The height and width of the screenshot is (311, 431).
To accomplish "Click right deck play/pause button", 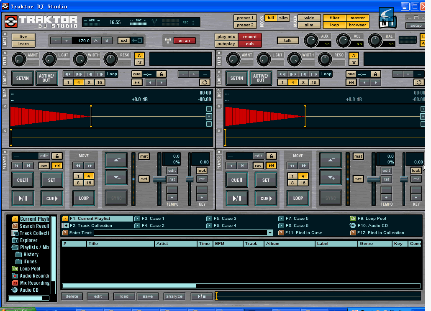I will pyautogui.click(x=237, y=198).
